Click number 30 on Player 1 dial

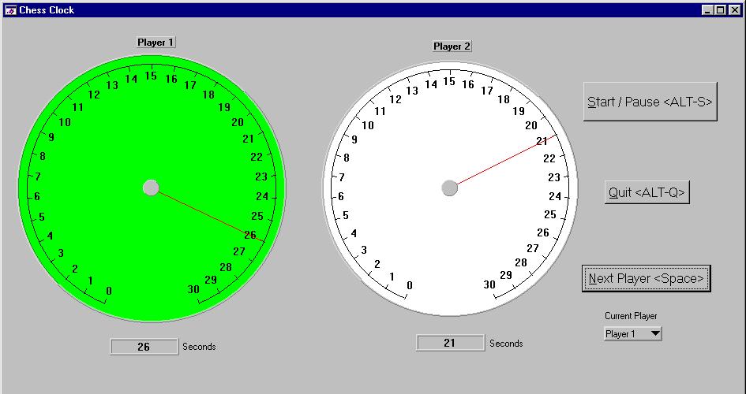pos(193,289)
